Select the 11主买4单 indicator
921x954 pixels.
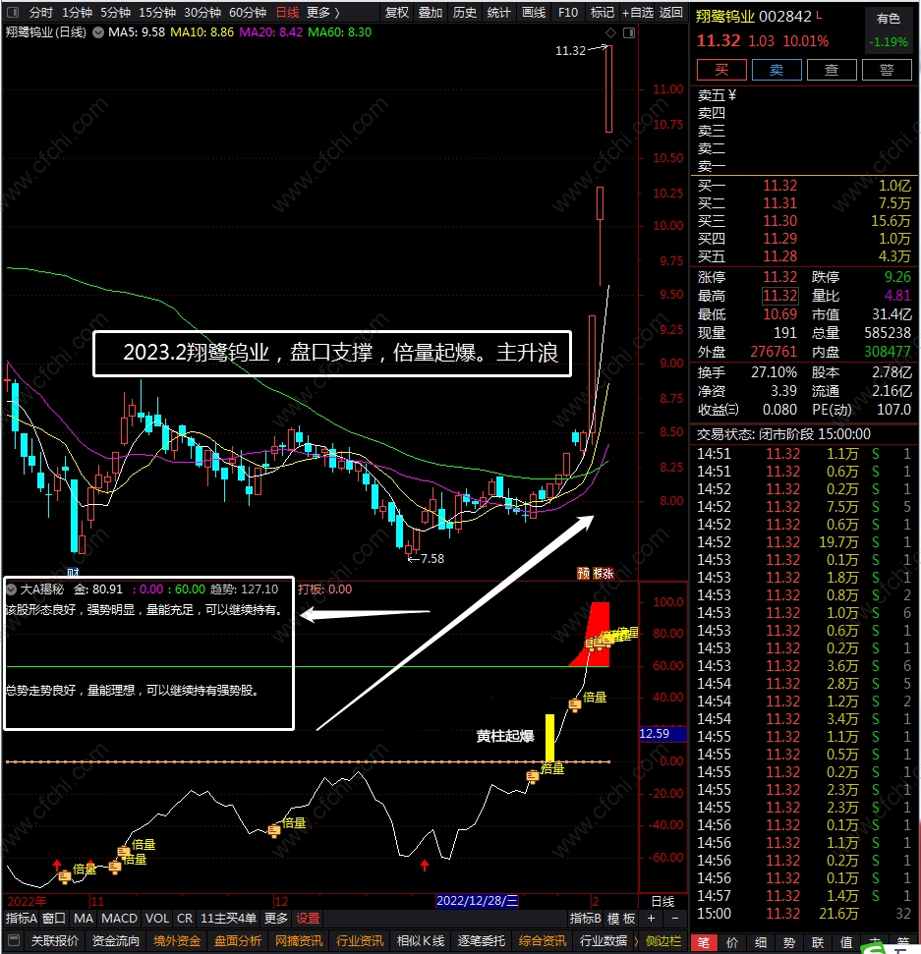coord(228,918)
